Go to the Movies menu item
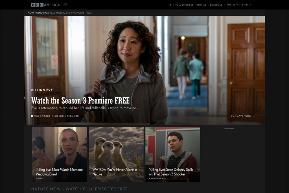Viewport: 289px width, 193px height. click(x=202, y=5)
